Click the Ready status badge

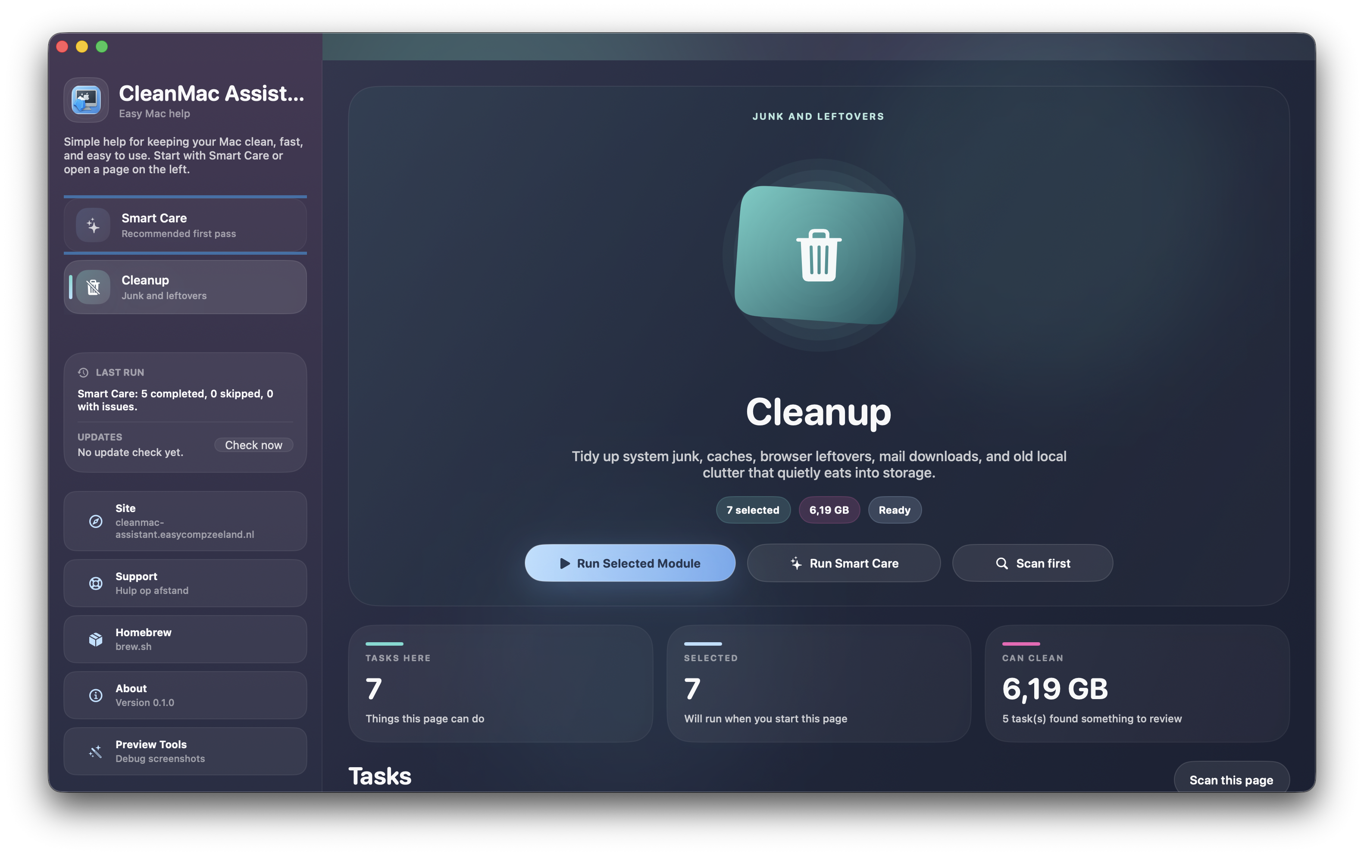tap(895, 509)
